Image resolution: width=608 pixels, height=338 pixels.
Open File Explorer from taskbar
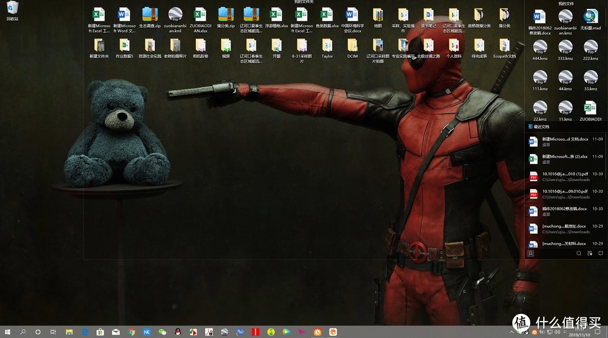coord(69,332)
